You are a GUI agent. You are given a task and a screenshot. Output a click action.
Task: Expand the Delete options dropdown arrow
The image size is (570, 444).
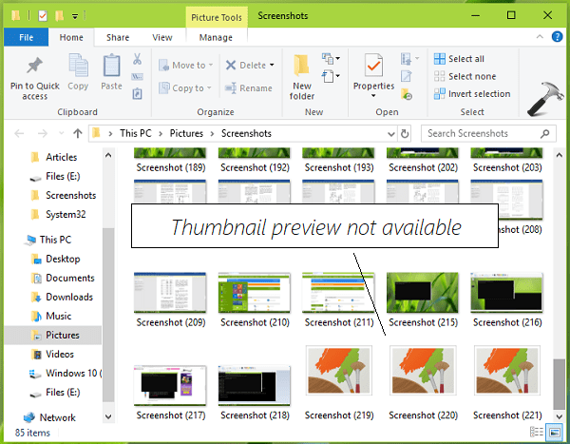coord(273,66)
